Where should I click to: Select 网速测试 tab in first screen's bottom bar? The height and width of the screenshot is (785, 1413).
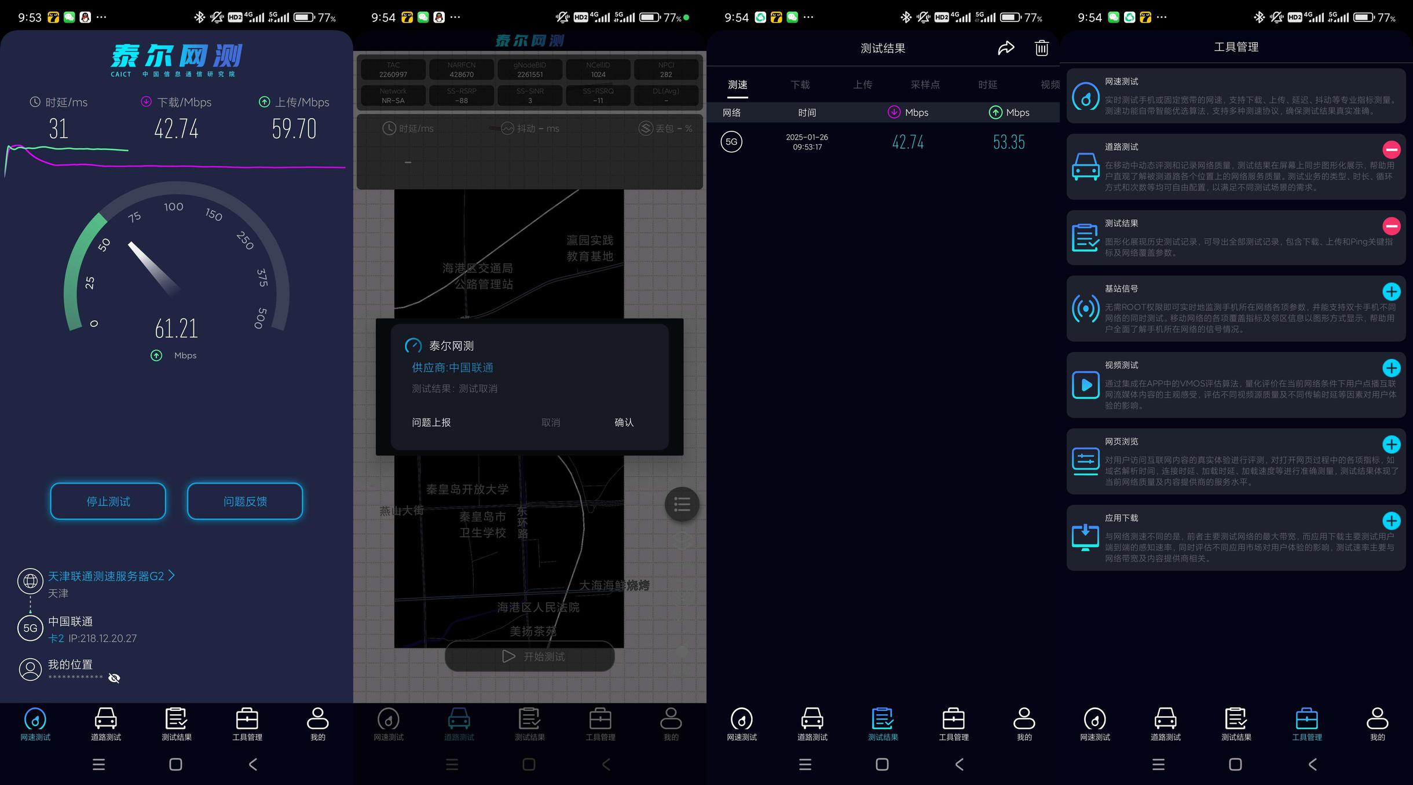click(35, 724)
